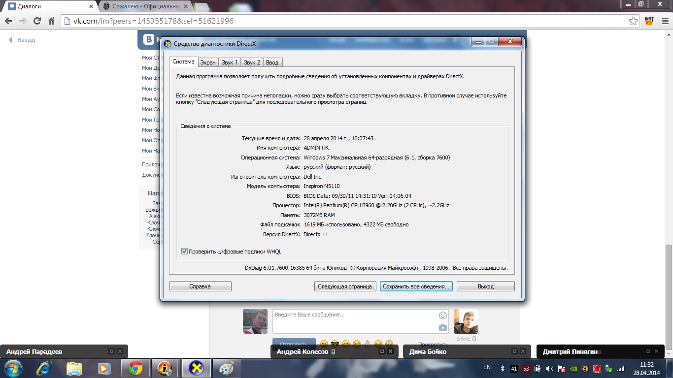Image resolution: width=673 pixels, height=378 pixels.
Task: Switch to the Сожалею browser tab
Action: tap(145, 7)
